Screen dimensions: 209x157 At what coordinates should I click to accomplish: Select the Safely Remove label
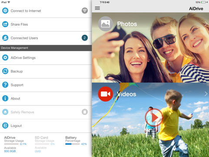coord(22,112)
